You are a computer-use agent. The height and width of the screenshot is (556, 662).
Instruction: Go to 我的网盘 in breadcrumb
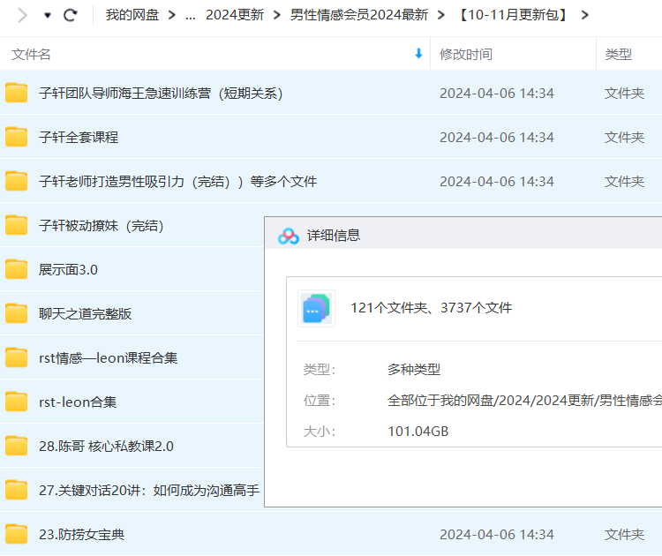pos(131,15)
